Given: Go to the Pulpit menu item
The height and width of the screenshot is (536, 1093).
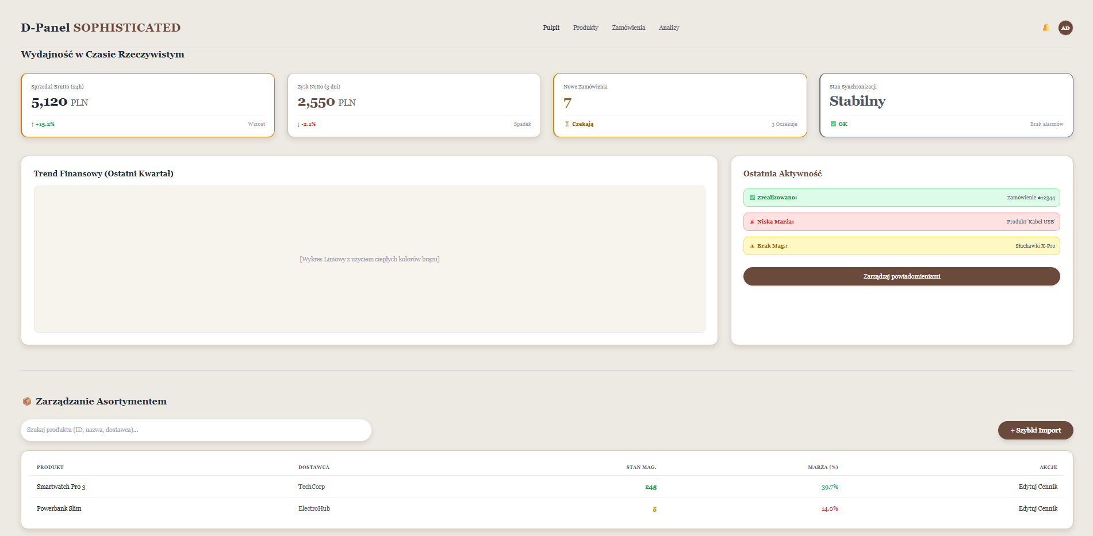Looking at the screenshot, I should (x=551, y=28).
